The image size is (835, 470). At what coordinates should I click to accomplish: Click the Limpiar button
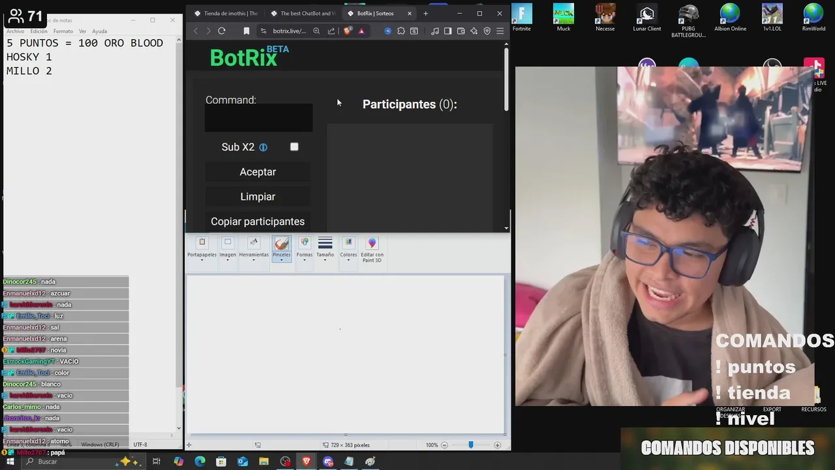tap(258, 196)
